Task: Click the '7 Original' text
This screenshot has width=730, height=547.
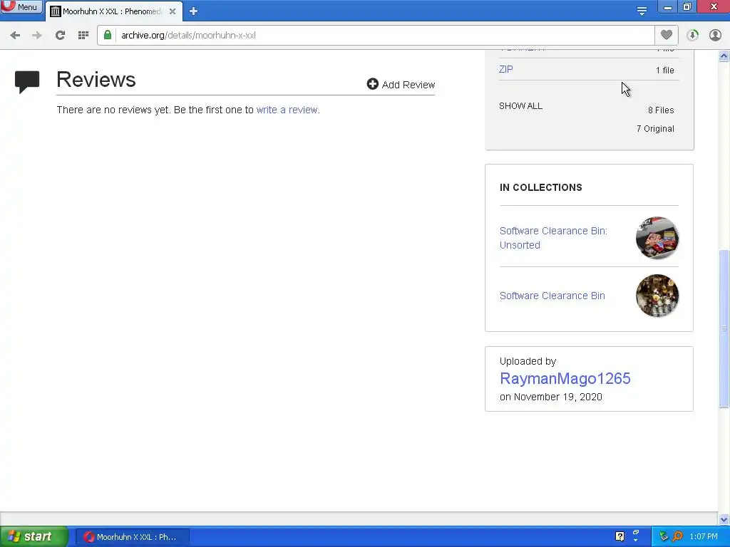Action: coord(656,129)
